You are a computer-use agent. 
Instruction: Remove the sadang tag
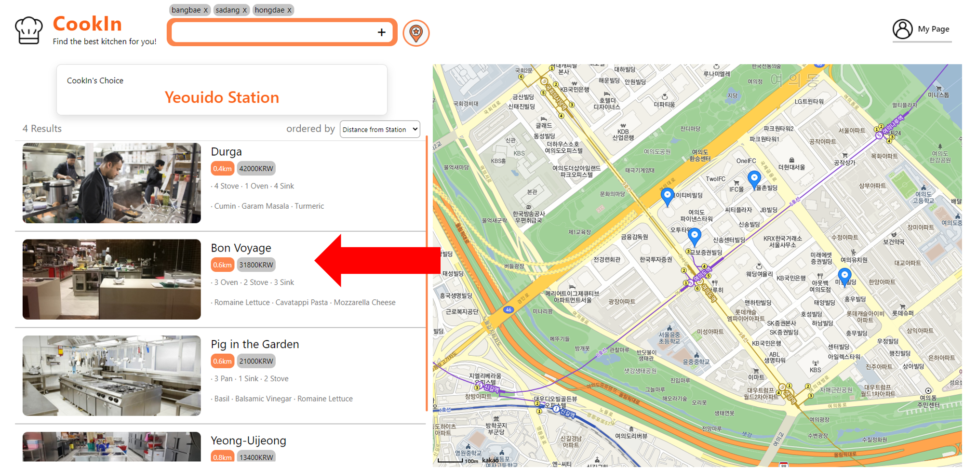pyautogui.click(x=245, y=10)
